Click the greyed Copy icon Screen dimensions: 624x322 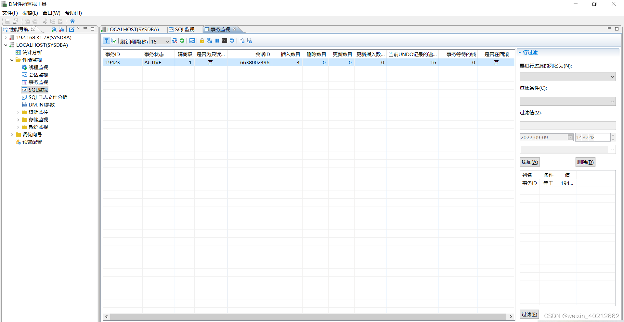53,21
